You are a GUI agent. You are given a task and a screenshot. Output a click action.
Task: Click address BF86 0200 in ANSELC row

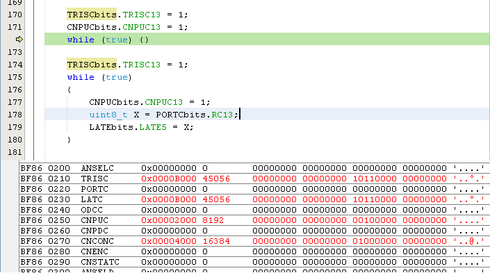[45, 168]
